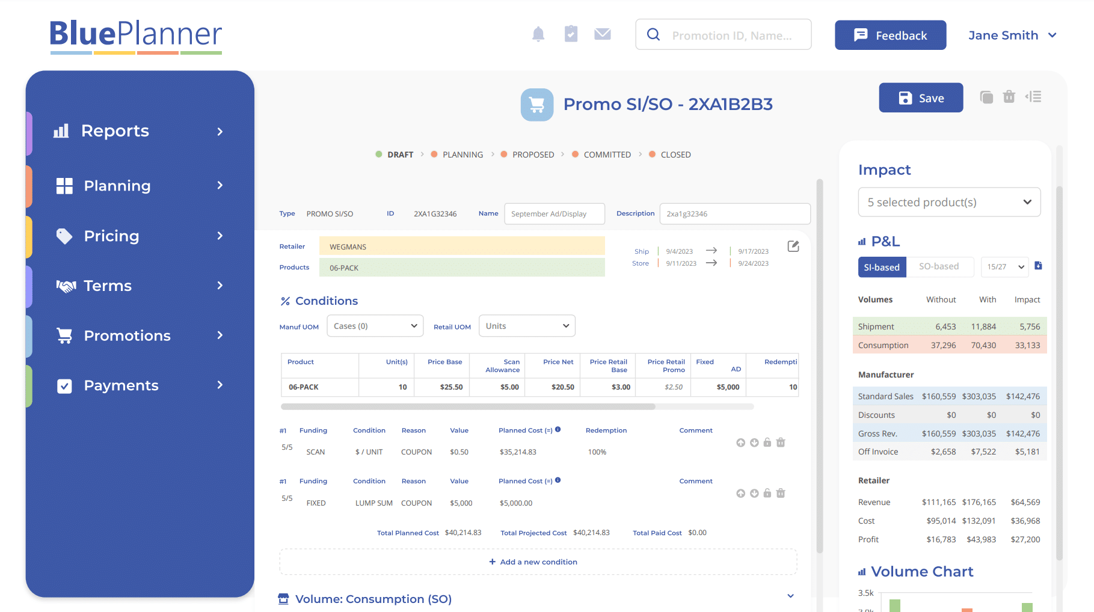Click the delete promotion trash icon near Save

point(1009,96)
